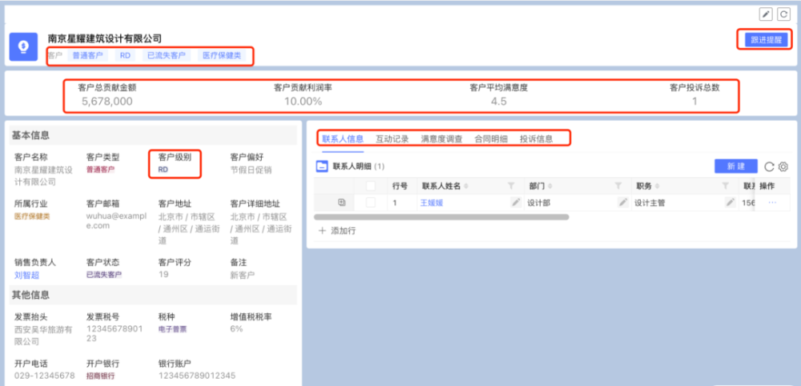801x386 pixels.
Task: Click the 所属行业 value 医疗保健类
Action: click(x=32, y=216)
